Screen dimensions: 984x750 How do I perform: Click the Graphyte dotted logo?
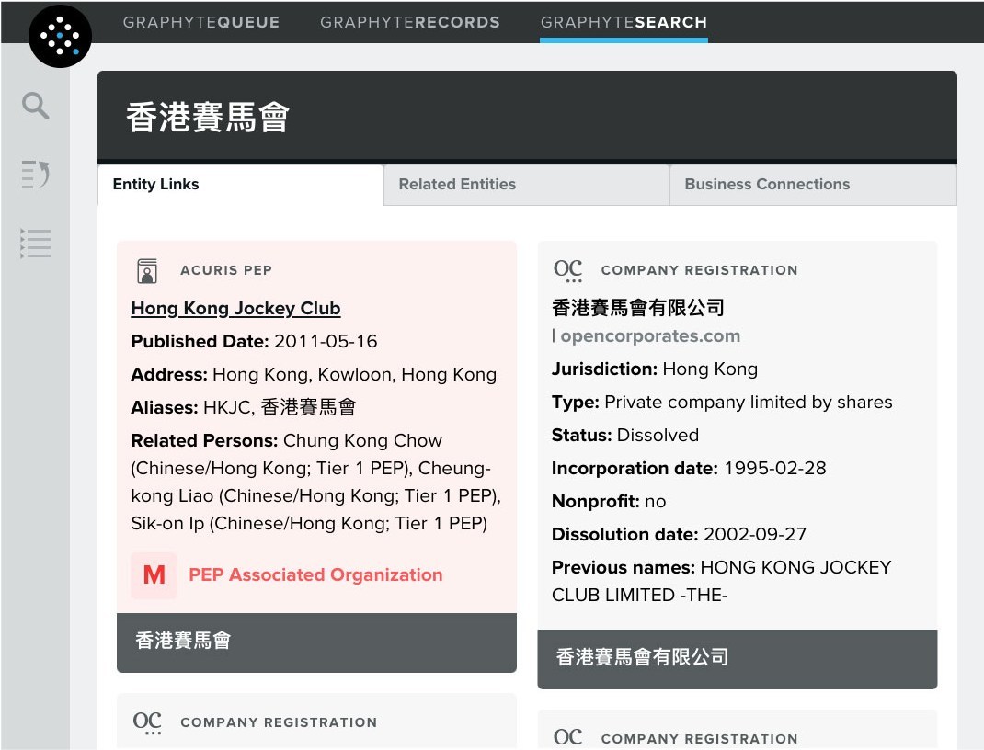(x=60, y=37)
